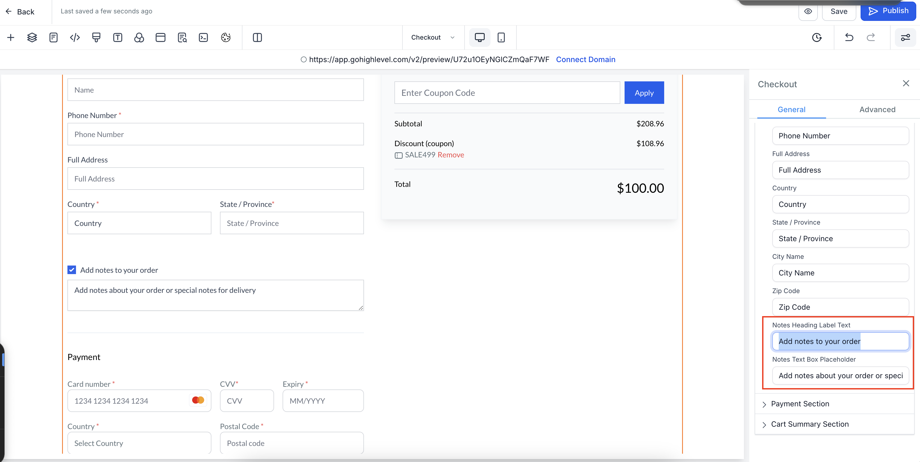
Task: Switch to the Advanced tab
Action: click(877, 109)
